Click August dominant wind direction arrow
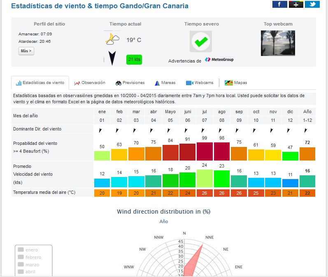 click(x=220, y=130)
